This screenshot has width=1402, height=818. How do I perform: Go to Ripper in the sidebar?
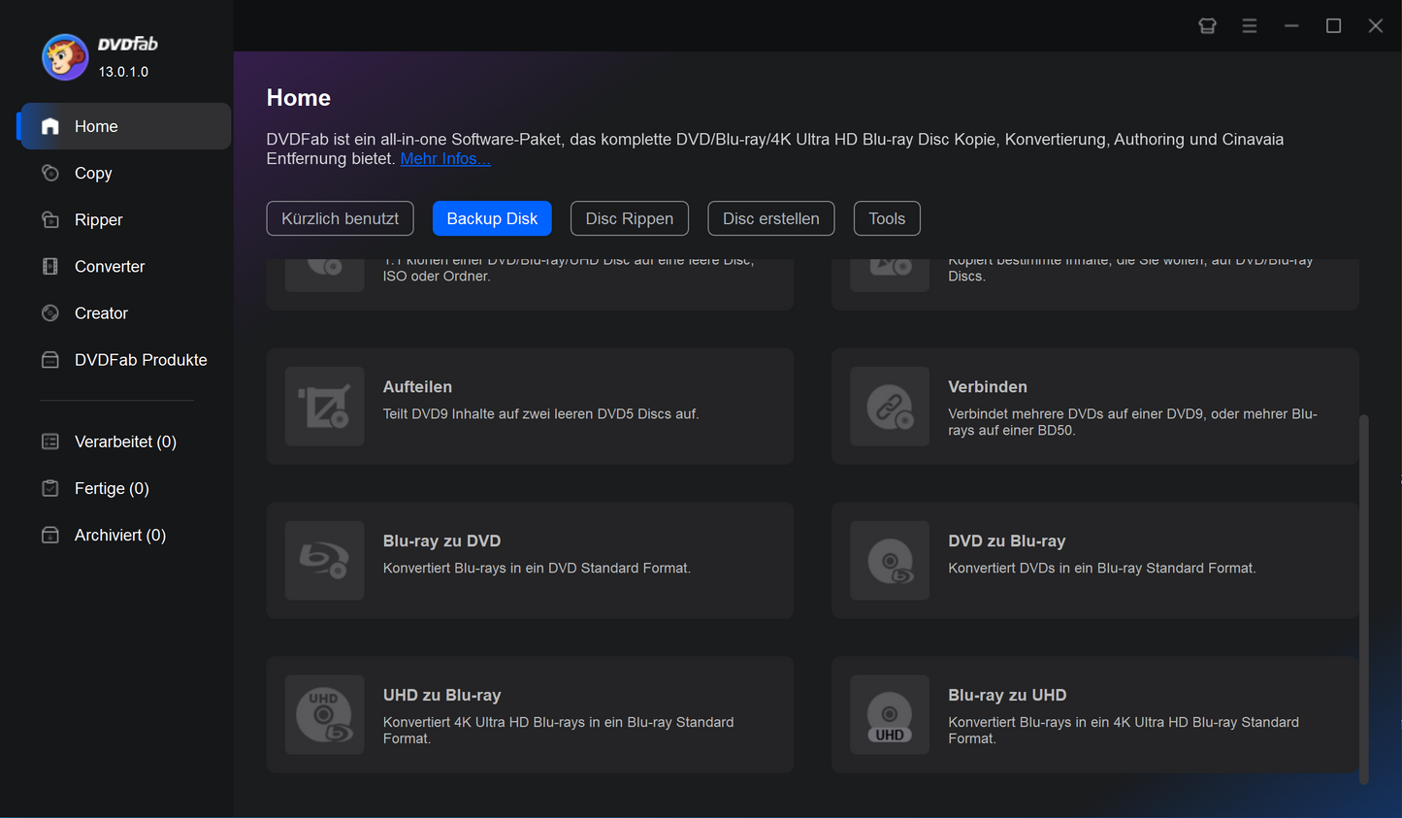98,220
